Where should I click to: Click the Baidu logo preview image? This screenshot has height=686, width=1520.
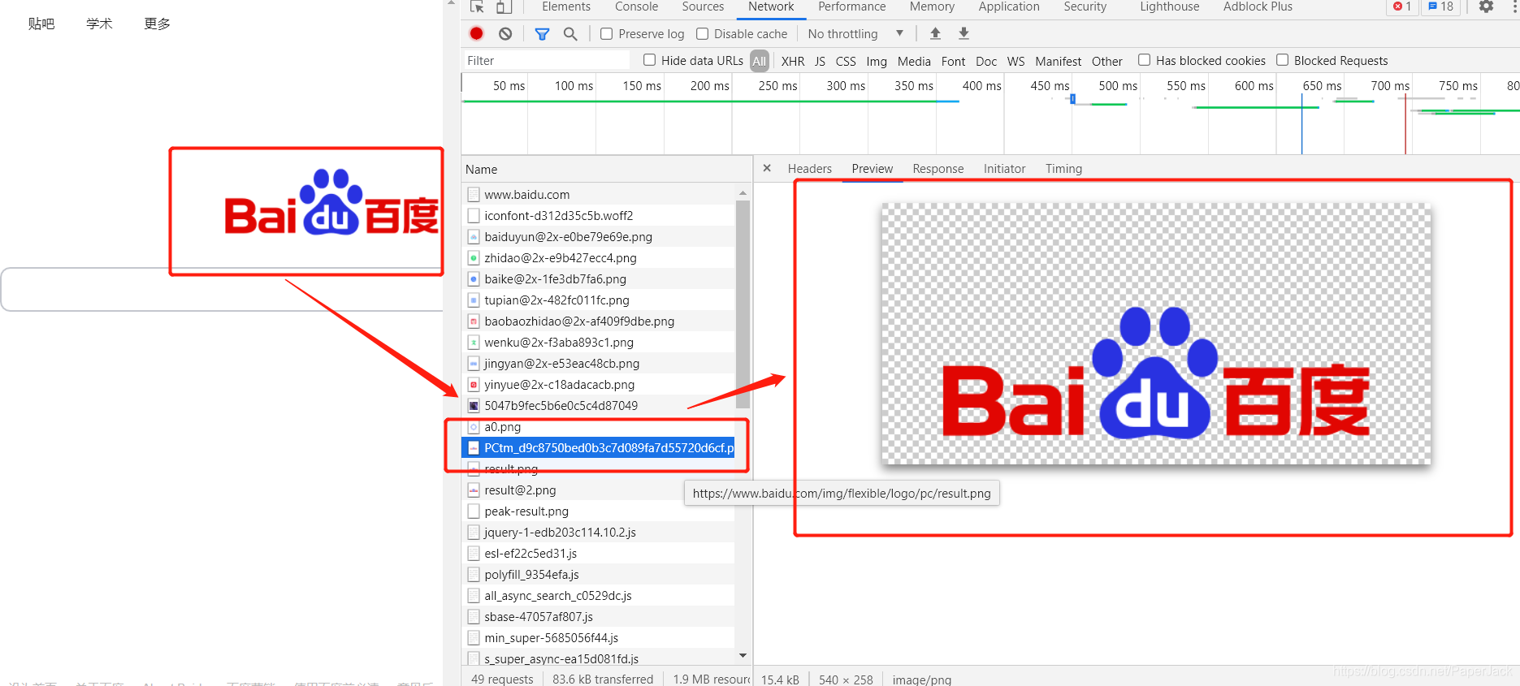click(x=1156, y=334)
